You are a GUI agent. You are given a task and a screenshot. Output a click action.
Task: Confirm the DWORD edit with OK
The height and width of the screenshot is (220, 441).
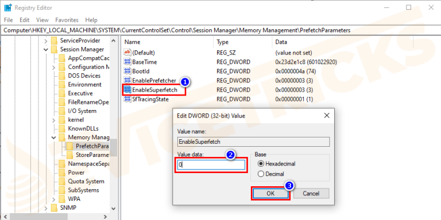[270, 193]
